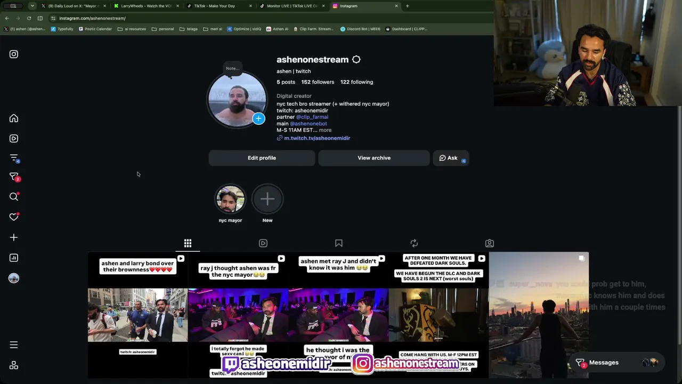The height and width of the screenshot is (384, 682).
Task: Go to the Instagram Home feed
Action: point(14,118)
